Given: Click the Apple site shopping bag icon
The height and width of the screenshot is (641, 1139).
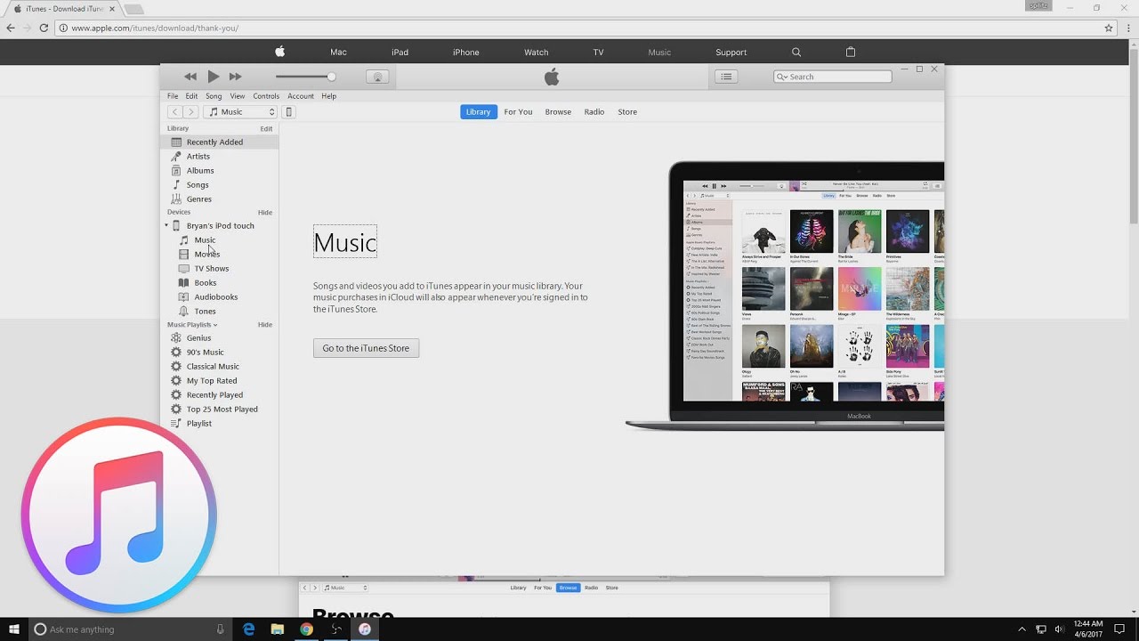Looking at the screenshot, I should [x=851, y=53].
